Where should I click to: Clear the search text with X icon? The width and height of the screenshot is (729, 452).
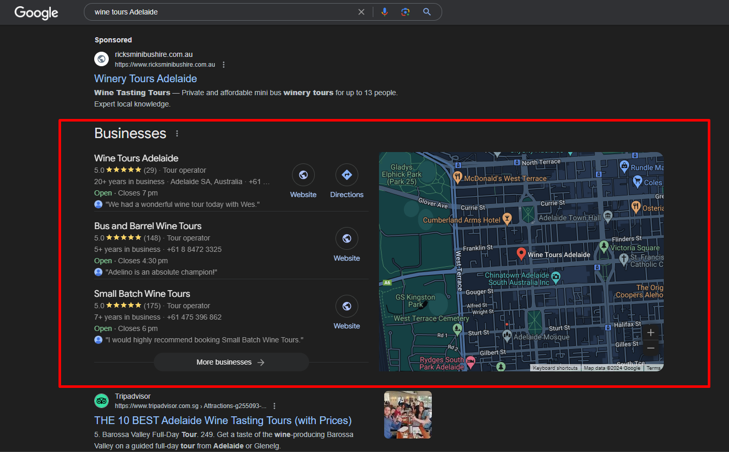click(361, 12)
